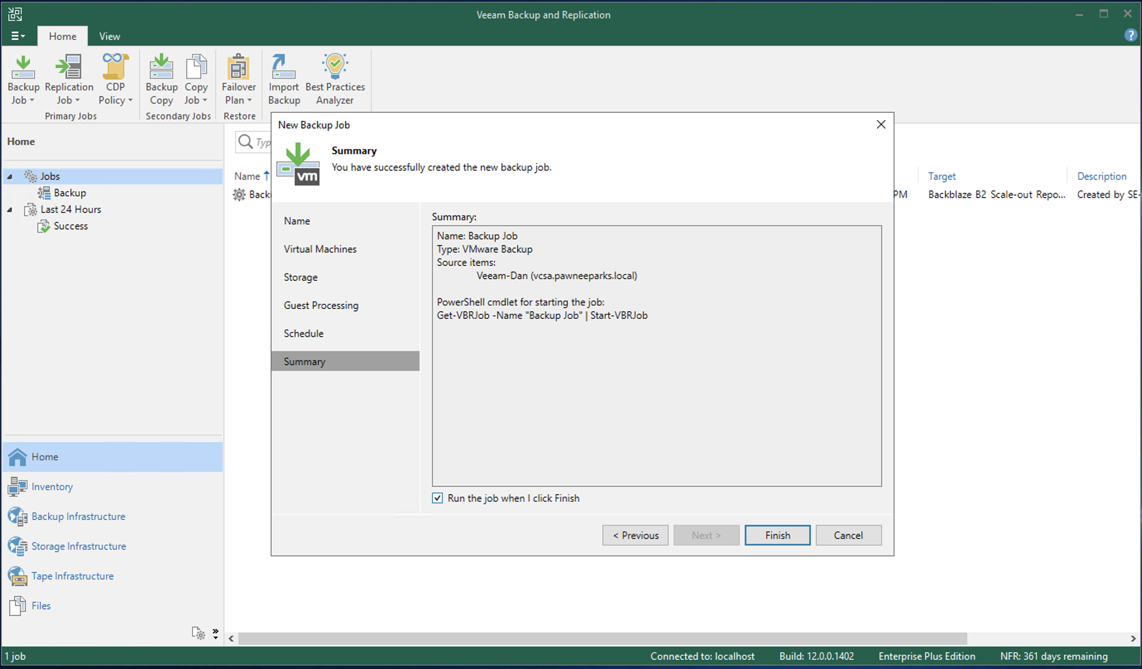Uncheck Run the job when I click Finish
The height and width of the screenshot is (669, 1142).
[437, 498]
